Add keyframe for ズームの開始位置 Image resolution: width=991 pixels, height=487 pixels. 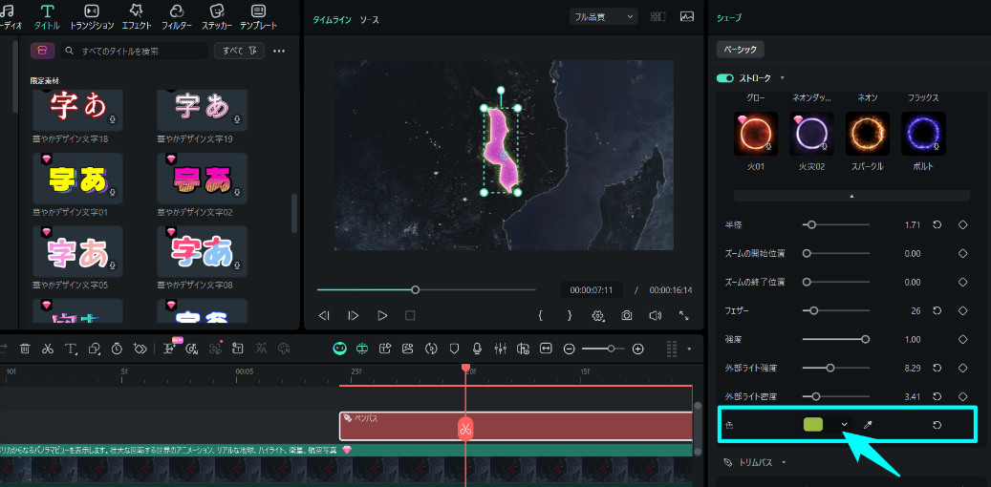click(963, 253)
